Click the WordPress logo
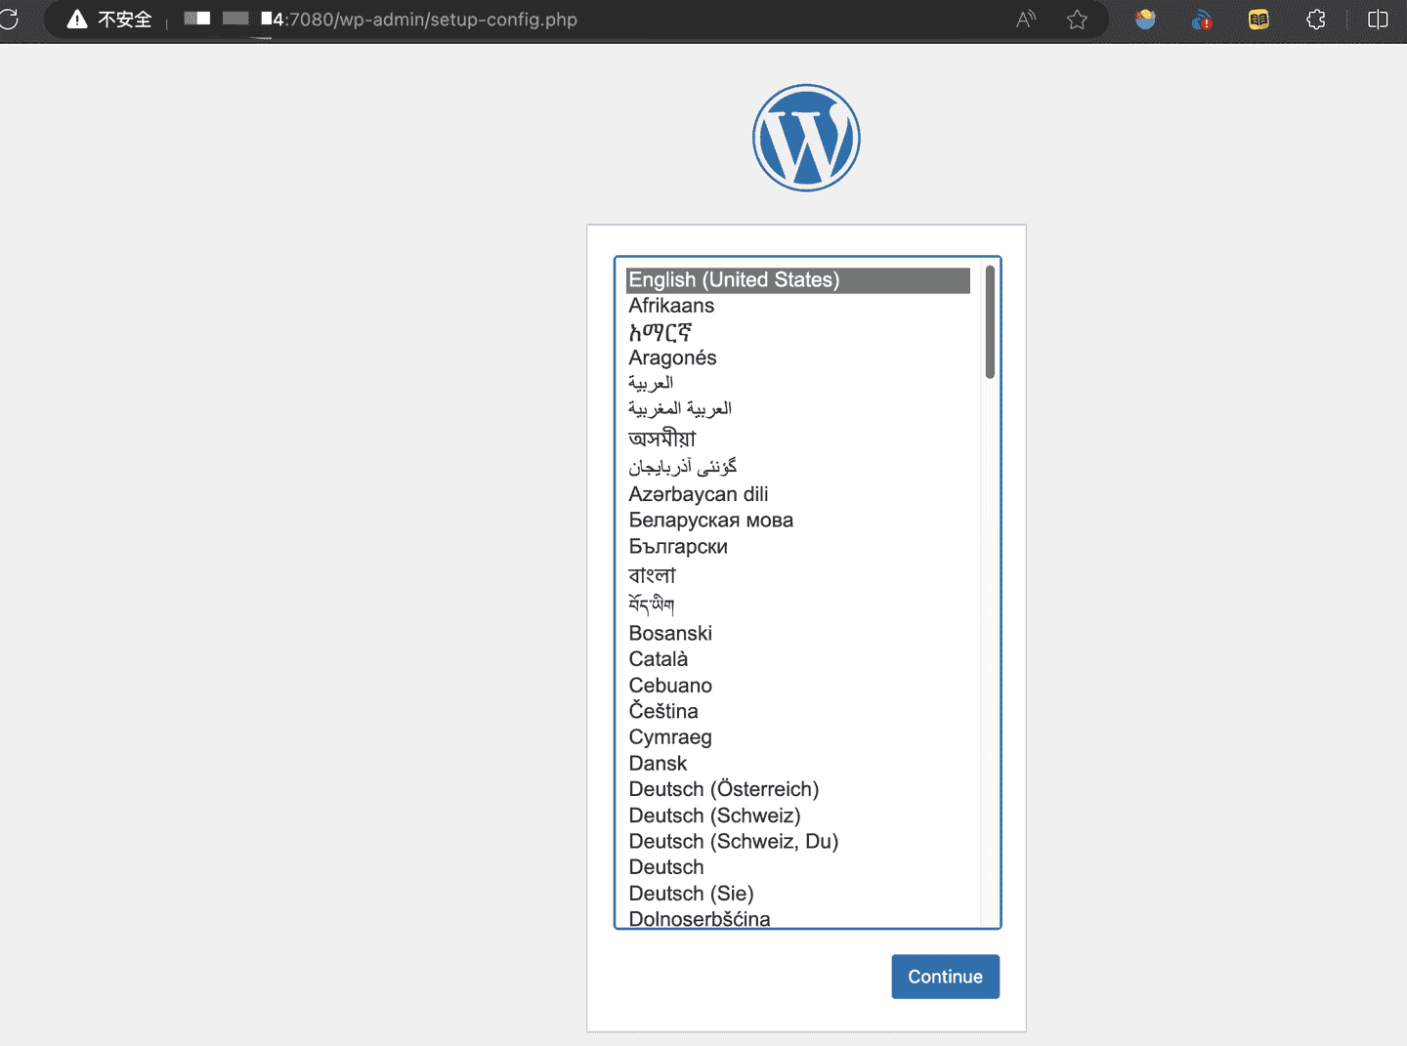 [x=806, y=137]
